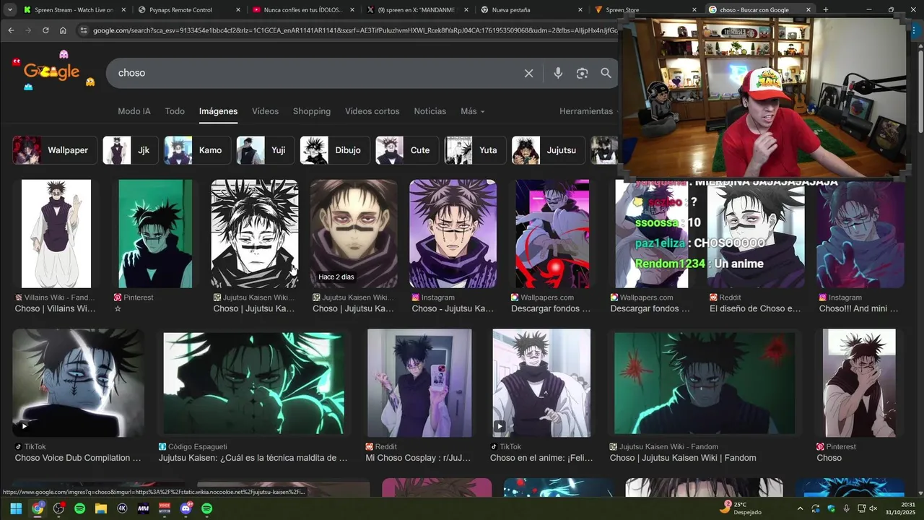This screenshot has width=924, height=520.
Task: Open the green Pinterest Choso thumbnail
Action: (155, 233)
